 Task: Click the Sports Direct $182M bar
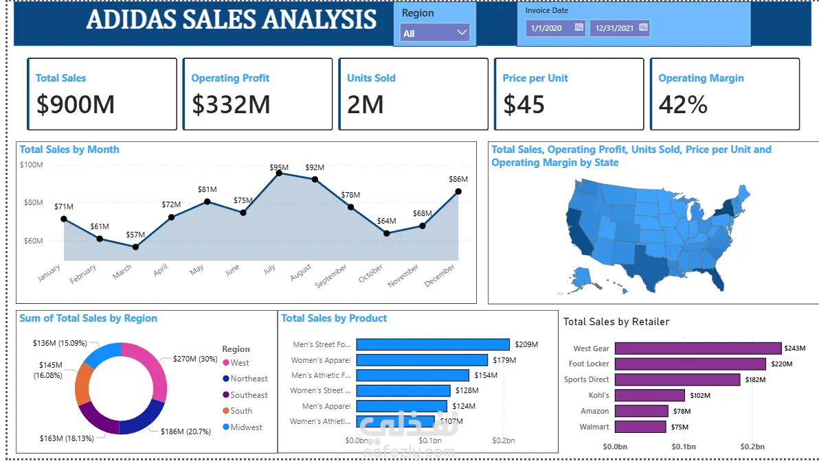coord(677,379)
